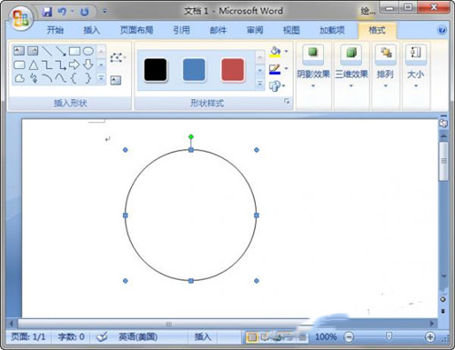Switch to the 插入 tab
This screenshot has height=350, width=455.
pyautogui.click(x=92, y=30)
